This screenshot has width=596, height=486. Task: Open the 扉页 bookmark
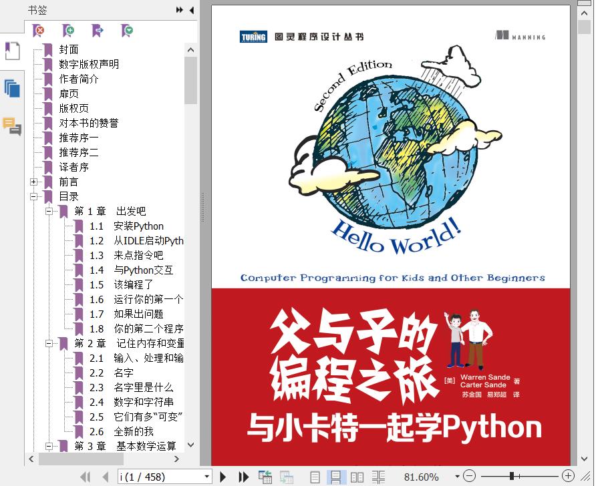coord(69,93)
